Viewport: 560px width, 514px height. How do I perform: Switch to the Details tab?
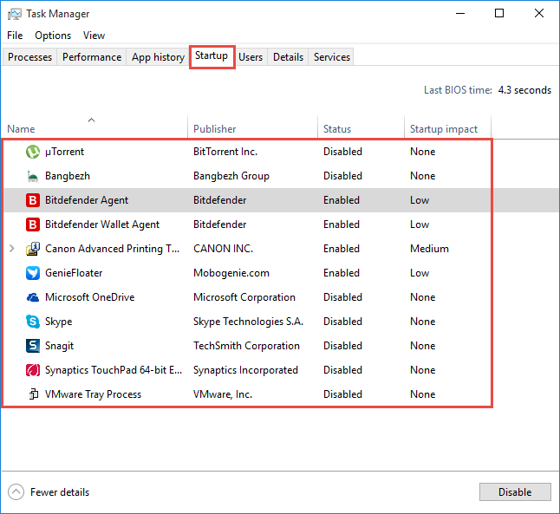click(288, 57)
